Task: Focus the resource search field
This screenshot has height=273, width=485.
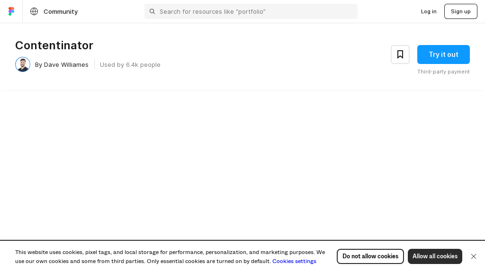Action: (x=256, y=11)
